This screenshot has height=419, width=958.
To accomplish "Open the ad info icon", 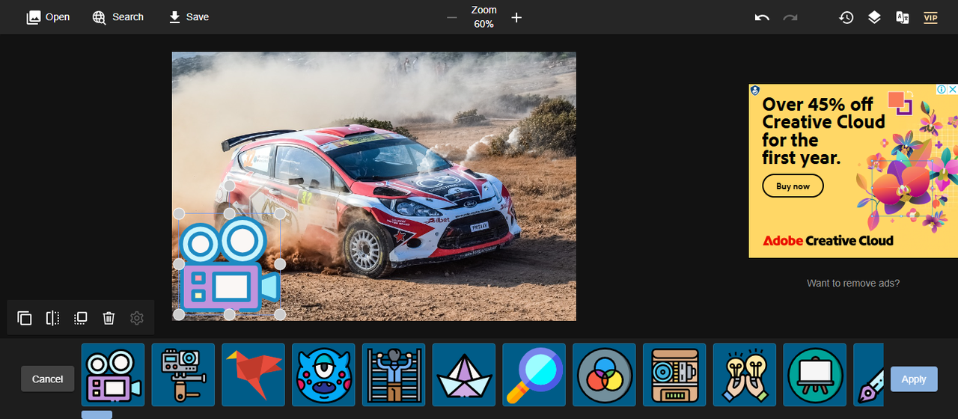I will click(942, 90).
